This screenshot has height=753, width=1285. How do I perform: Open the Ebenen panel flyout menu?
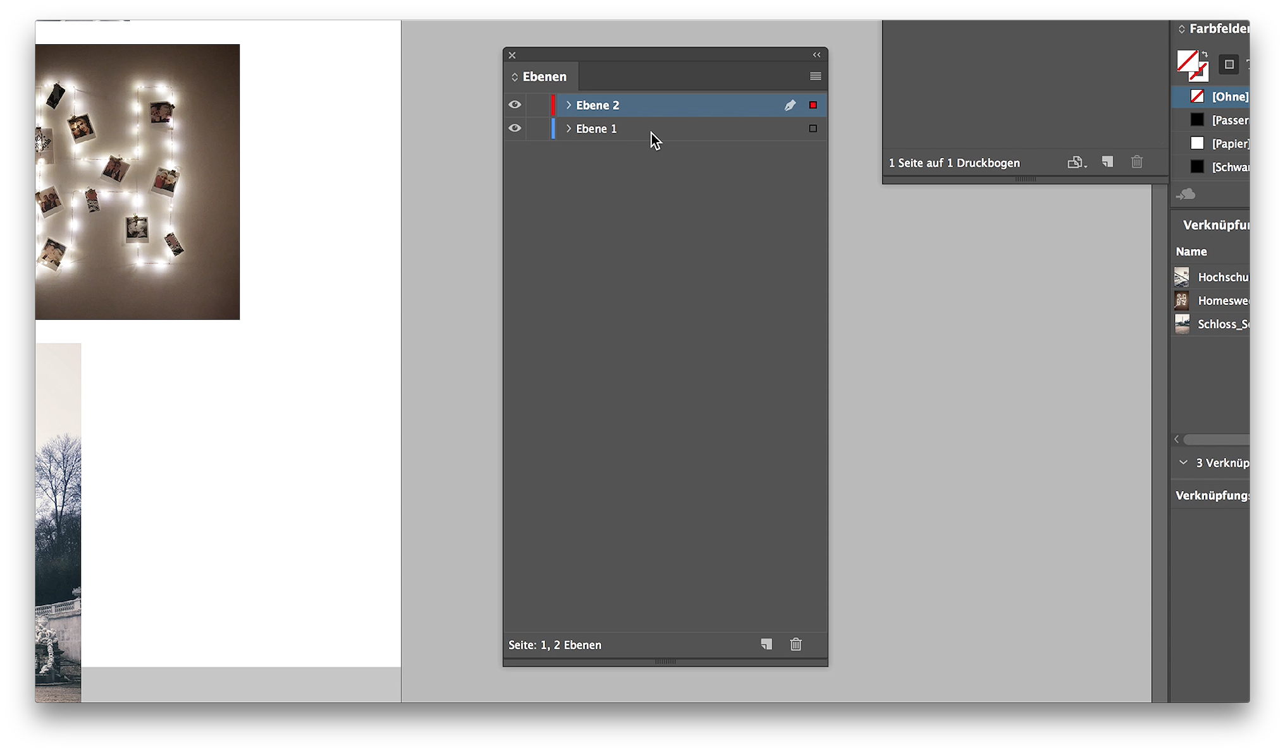tap(815, 76)
